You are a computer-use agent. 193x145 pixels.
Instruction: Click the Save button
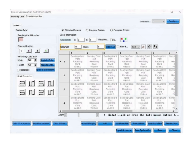(x=160, y=130)
